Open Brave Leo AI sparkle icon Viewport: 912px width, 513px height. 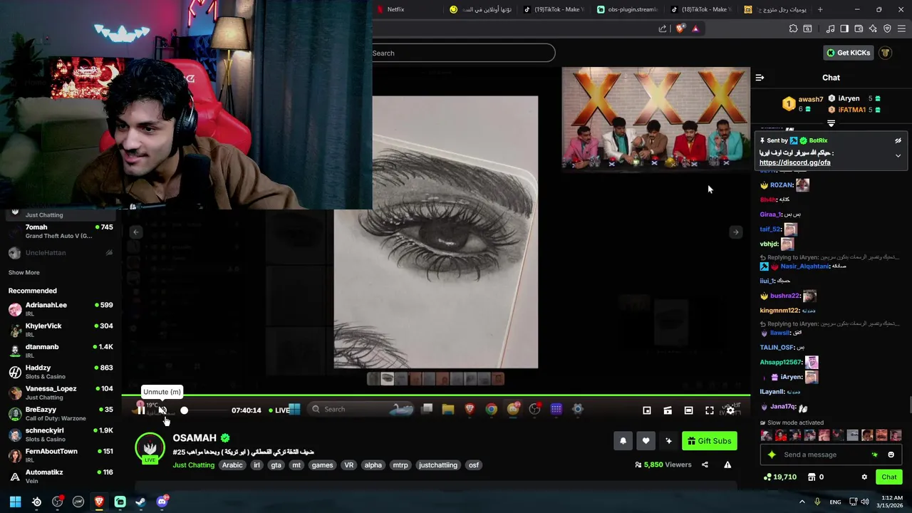(873, 28)
